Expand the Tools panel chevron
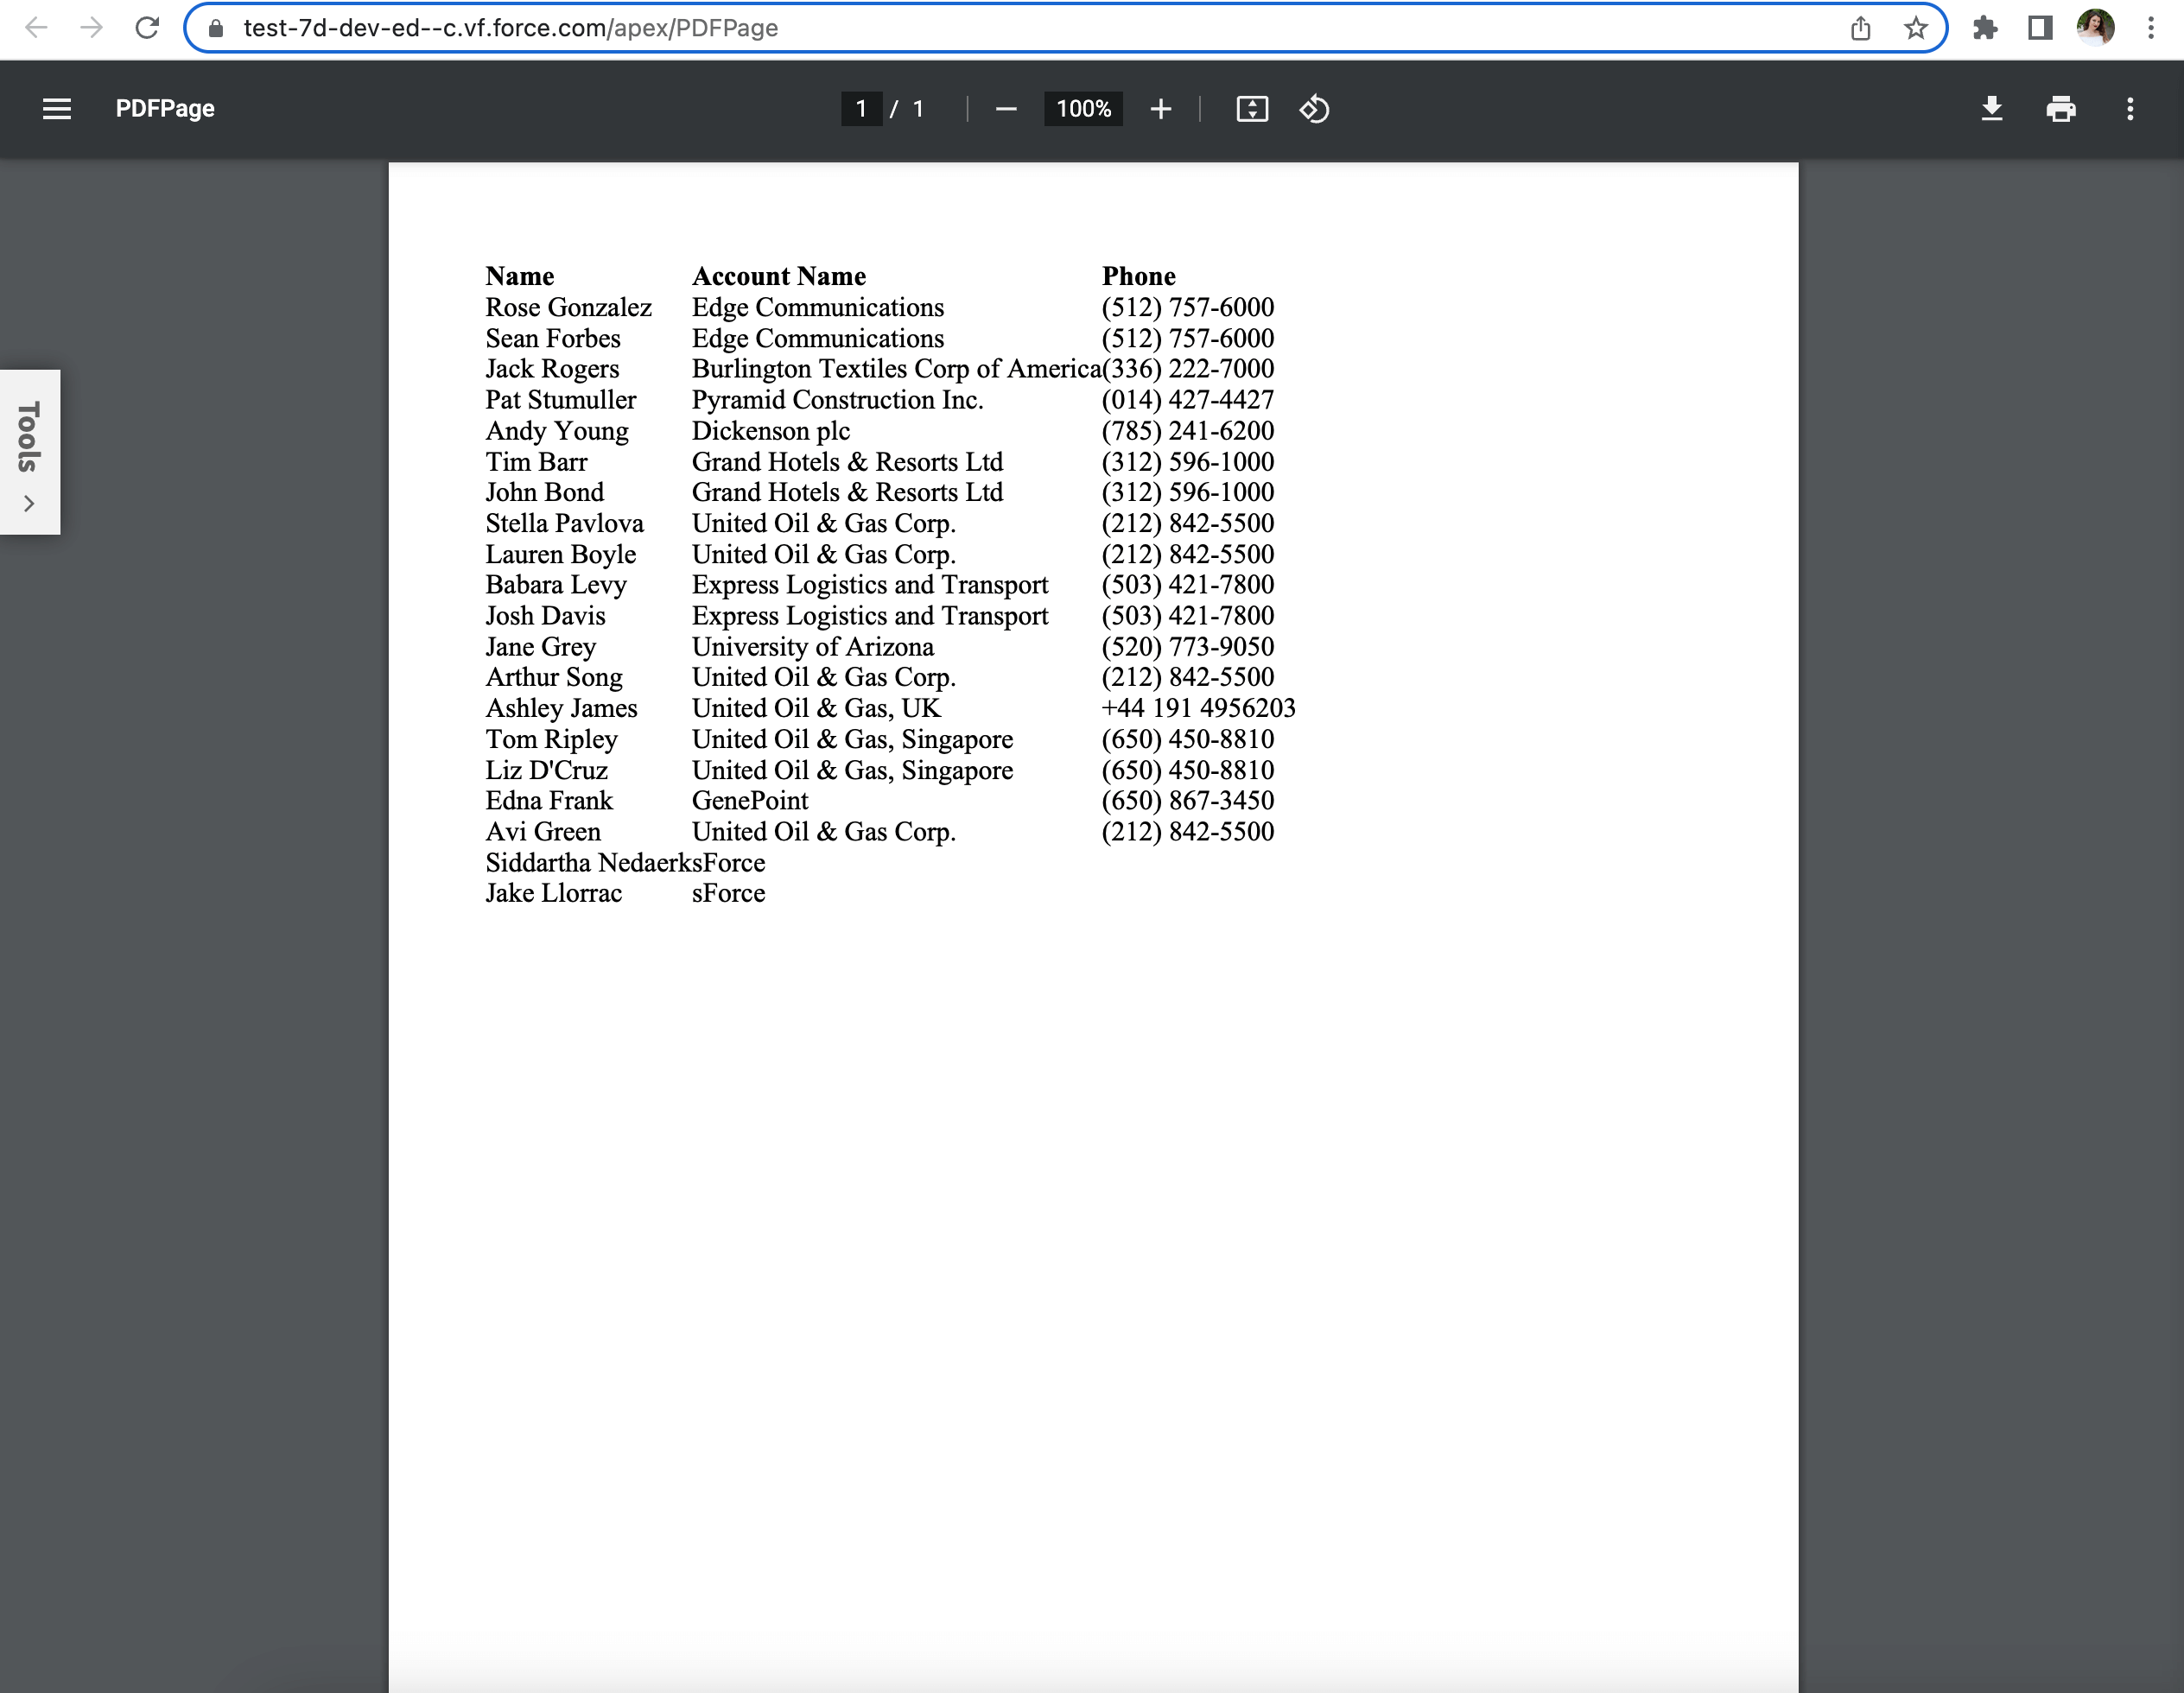 tap(31, 503)
